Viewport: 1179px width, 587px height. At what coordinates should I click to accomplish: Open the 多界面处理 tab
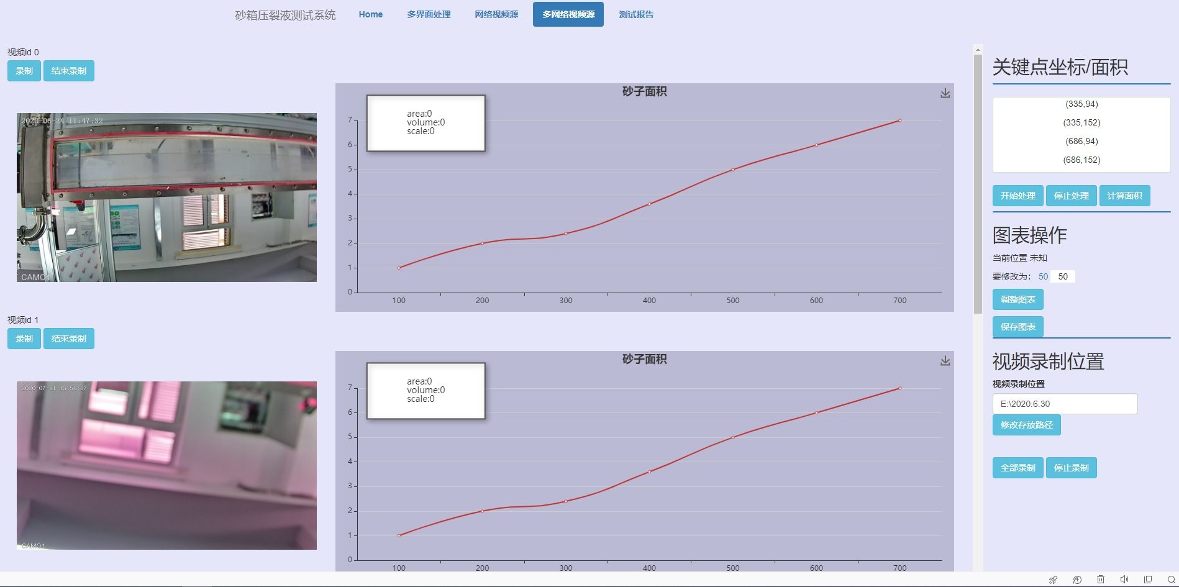click(x=429, y=14)
